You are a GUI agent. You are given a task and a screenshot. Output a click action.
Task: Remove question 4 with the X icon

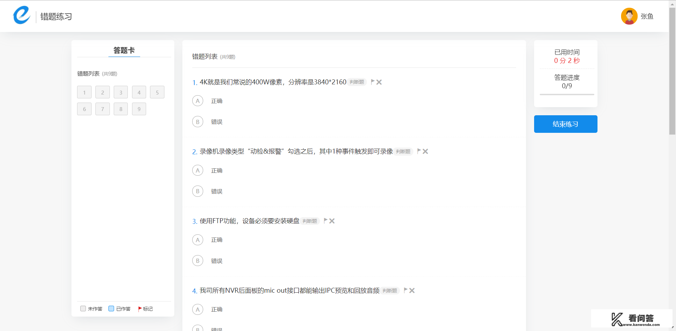click(412, 291)
